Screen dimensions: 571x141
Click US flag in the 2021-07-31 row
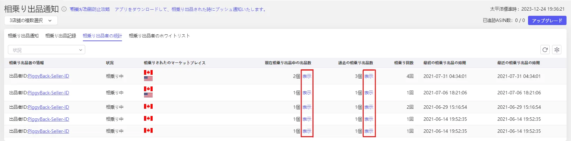click(x=148, y=79)
